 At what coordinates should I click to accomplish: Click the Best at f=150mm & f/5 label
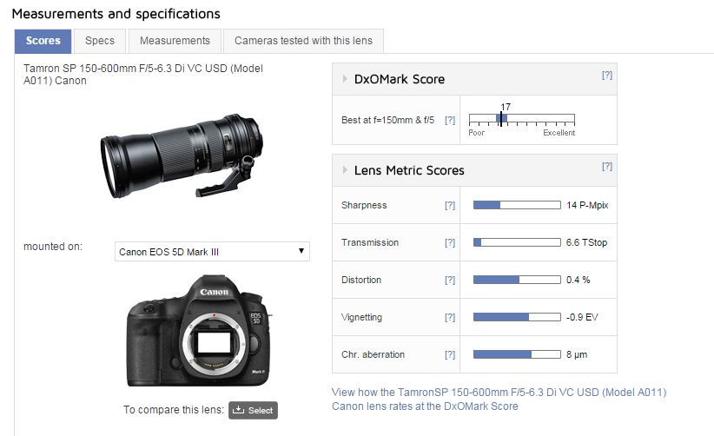click(x=388, y=120)
